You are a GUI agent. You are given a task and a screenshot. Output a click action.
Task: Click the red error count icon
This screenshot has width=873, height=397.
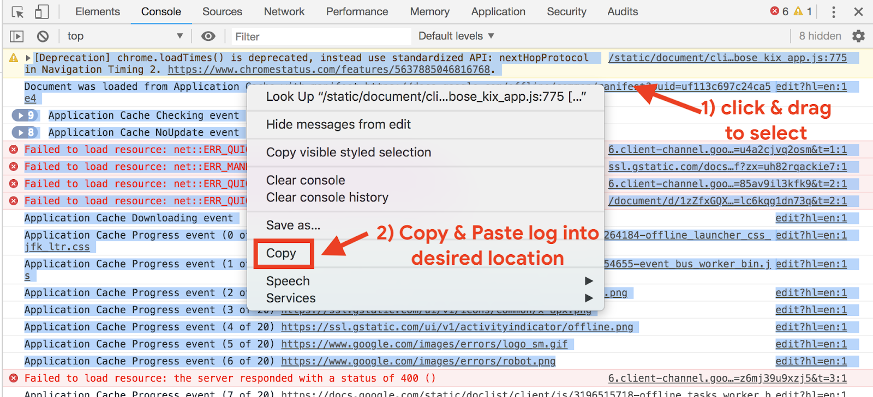[x=775, y=11]
